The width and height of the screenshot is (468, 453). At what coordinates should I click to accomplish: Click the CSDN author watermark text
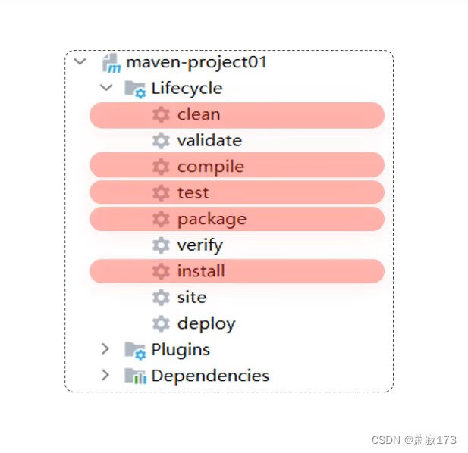click(414, 440)
